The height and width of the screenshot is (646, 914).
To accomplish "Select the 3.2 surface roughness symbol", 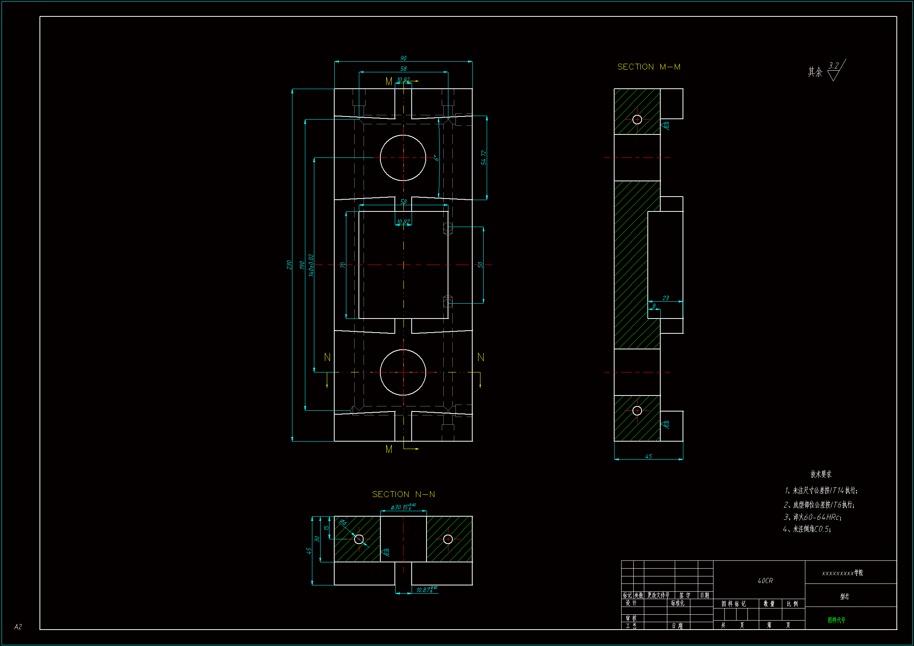I will tap(834, 70).
